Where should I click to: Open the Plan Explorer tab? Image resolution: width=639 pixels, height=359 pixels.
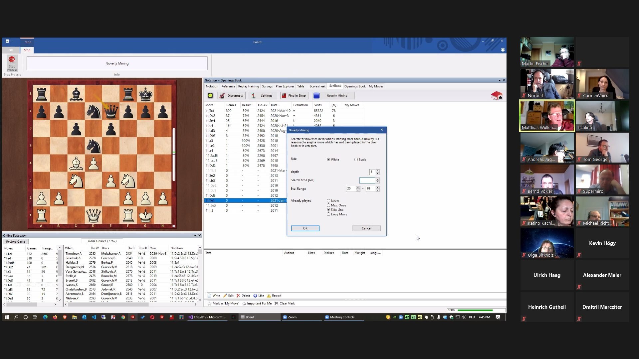tap(285, 86)
